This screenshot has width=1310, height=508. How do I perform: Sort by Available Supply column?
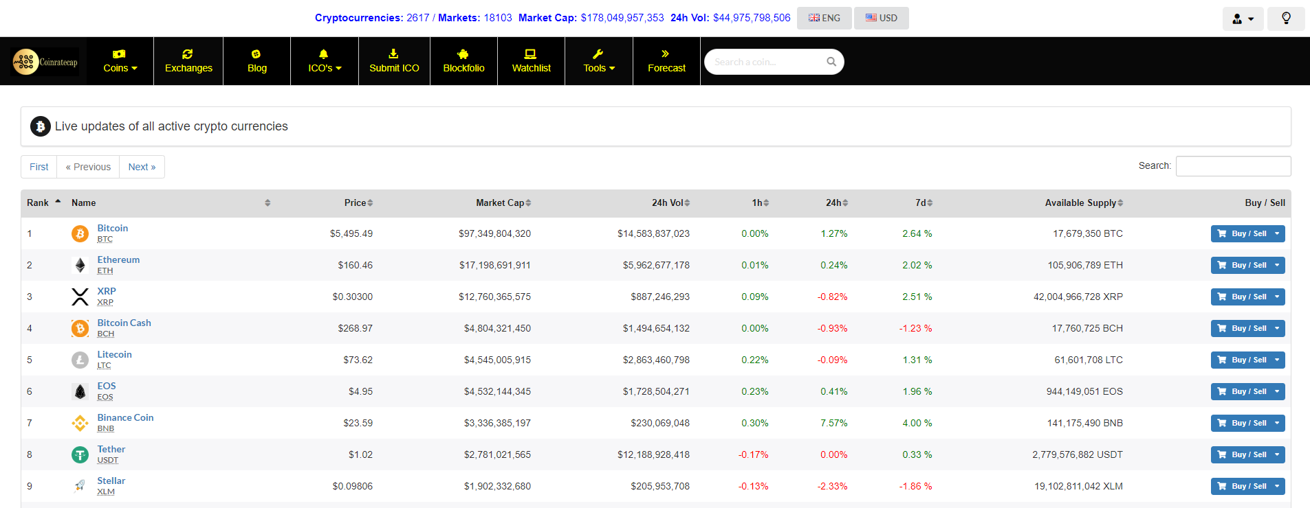1084,203
